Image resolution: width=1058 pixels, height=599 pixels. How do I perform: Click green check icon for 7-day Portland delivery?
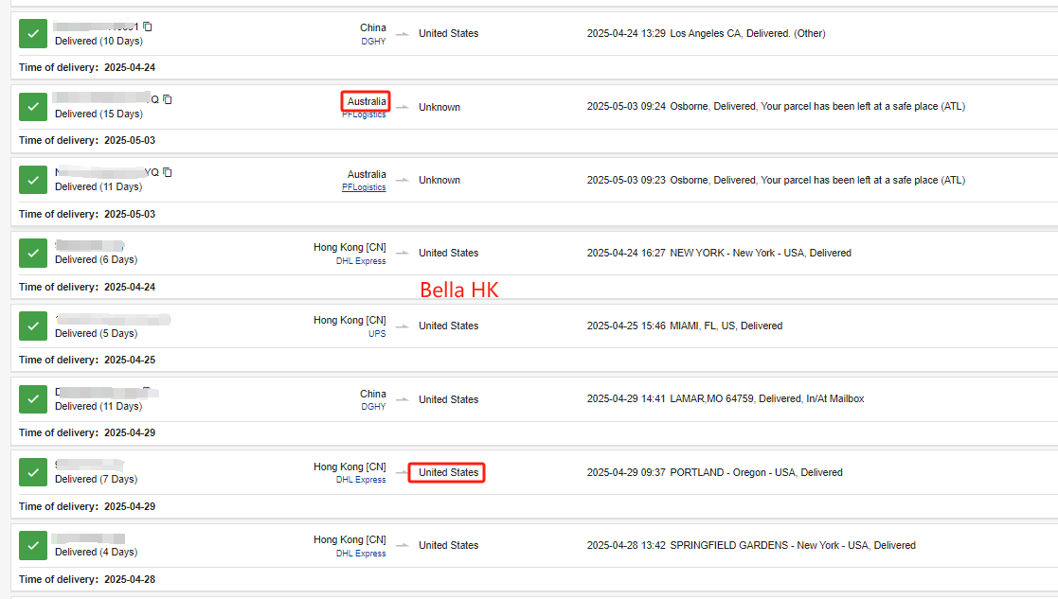[x=33, y=472]
